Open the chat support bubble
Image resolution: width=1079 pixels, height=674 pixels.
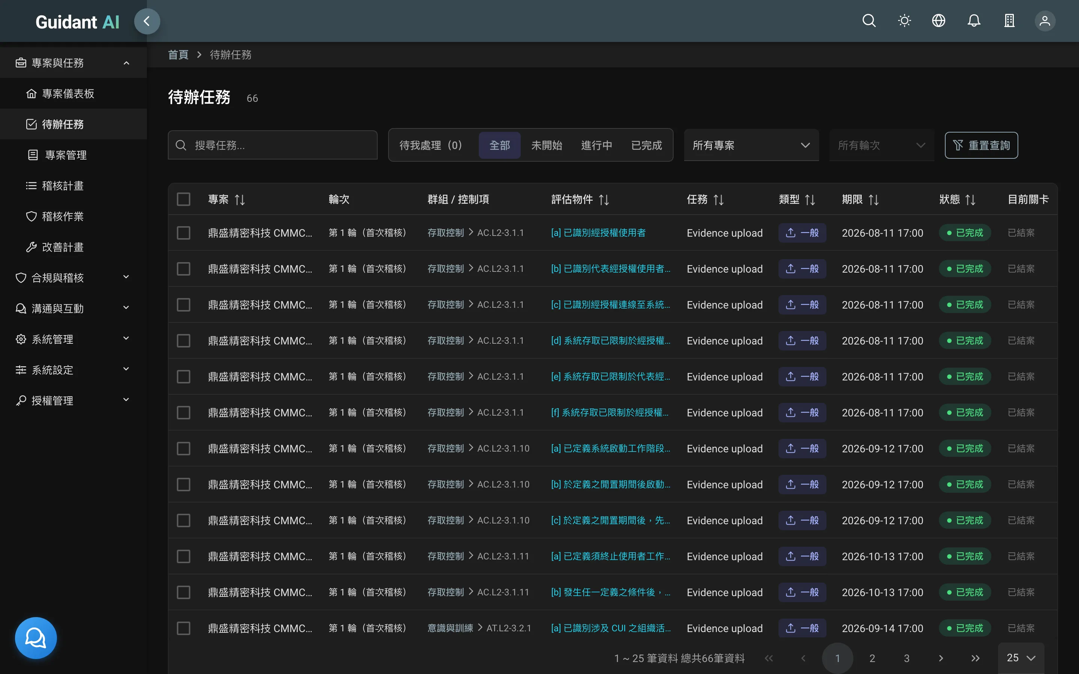coord(36,638)
